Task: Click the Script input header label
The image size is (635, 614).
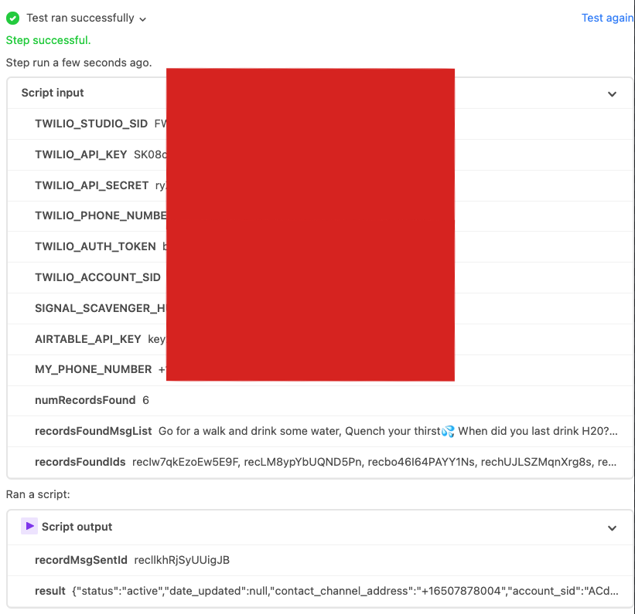Action: pos(53,93)
